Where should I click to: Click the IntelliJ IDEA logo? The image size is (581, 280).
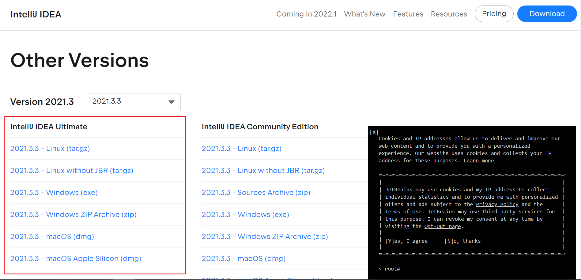36,14
